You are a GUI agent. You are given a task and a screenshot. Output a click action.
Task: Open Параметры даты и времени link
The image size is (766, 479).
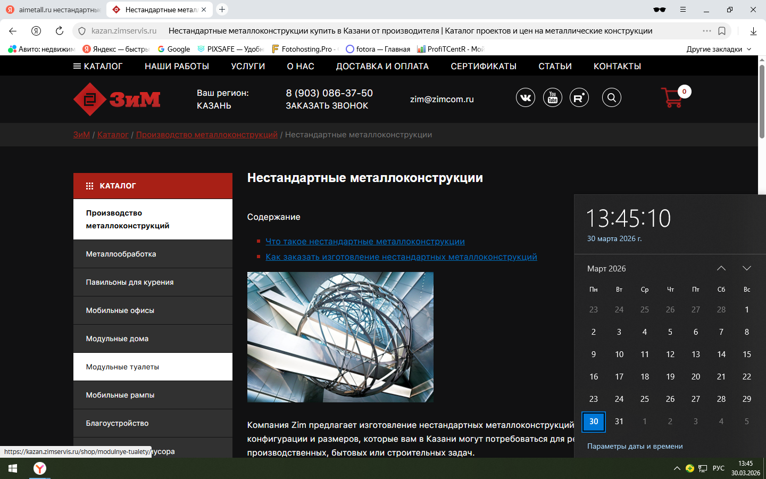coord(635,446)
